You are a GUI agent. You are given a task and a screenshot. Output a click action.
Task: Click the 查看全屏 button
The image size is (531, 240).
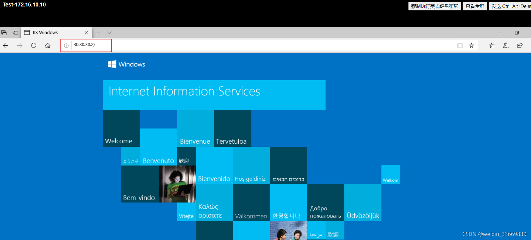[x=475, y=6]
